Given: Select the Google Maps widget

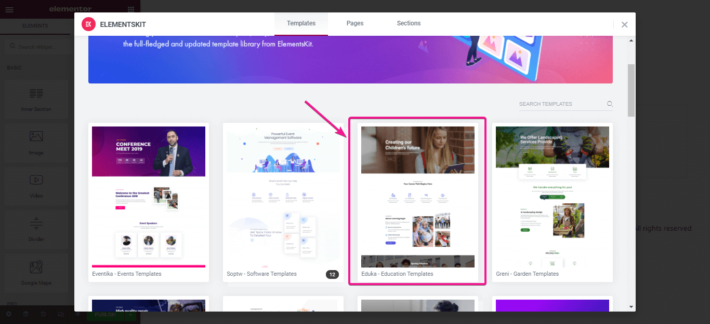Looking at the screenshot, I should (x=36, y=273).
